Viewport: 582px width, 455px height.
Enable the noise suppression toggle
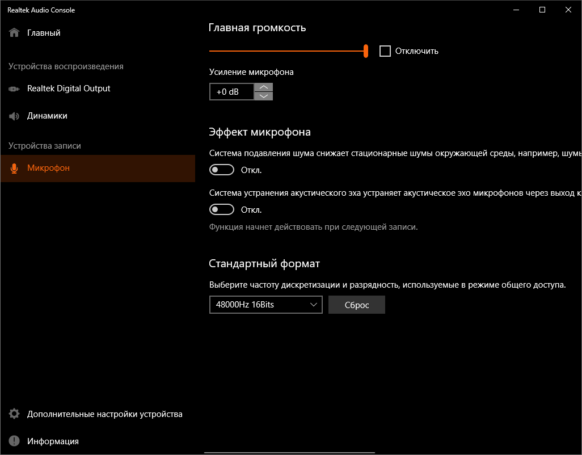click(x=222, y=170)
